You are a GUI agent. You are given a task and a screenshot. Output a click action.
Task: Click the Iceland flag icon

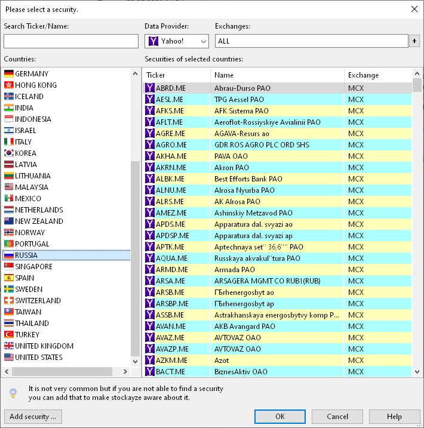(x=9, y=96)
